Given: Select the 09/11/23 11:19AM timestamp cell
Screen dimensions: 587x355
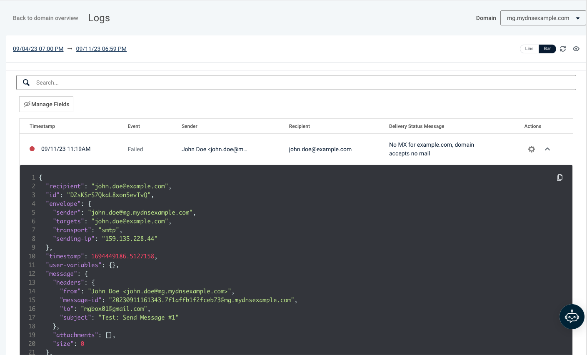Looking at the screenshot, I should pos(66,149).
